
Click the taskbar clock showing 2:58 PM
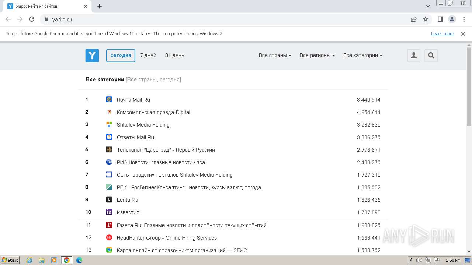pos(453,260)
